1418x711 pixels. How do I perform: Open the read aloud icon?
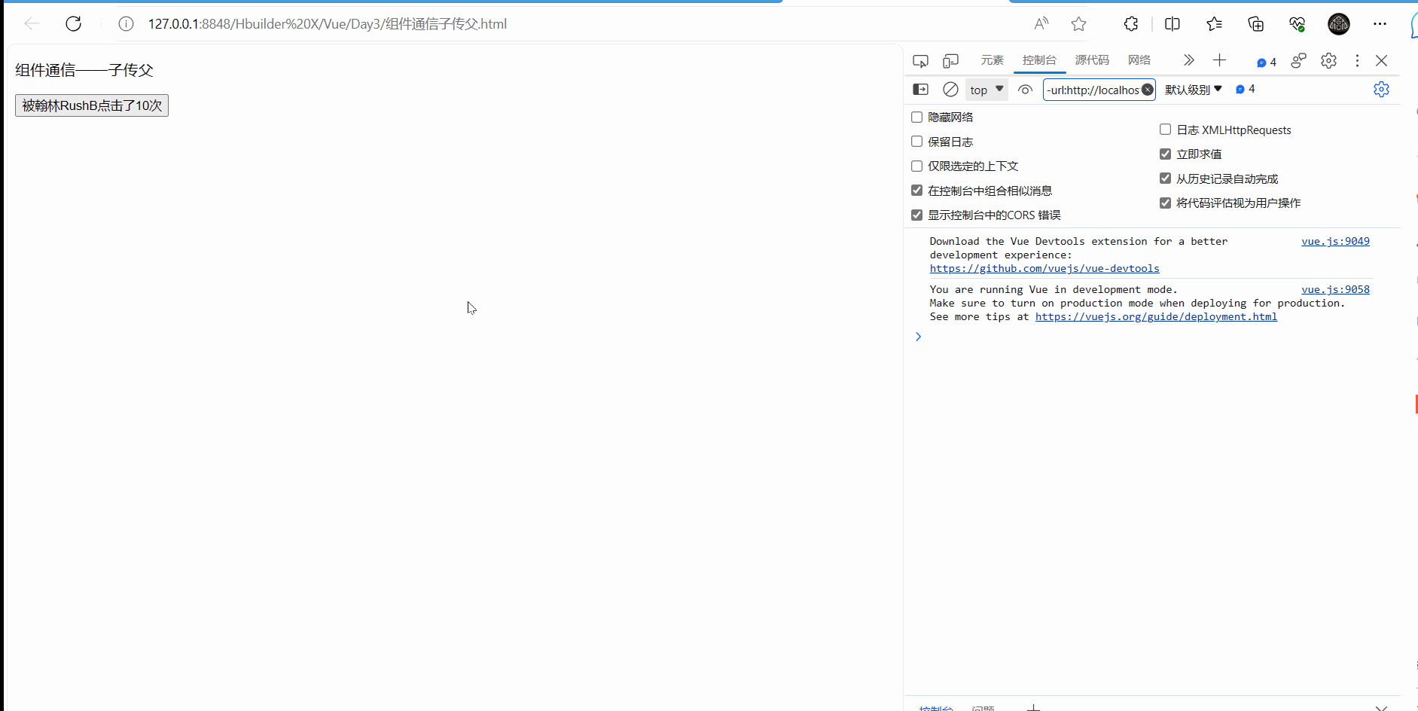point(1041,24)
